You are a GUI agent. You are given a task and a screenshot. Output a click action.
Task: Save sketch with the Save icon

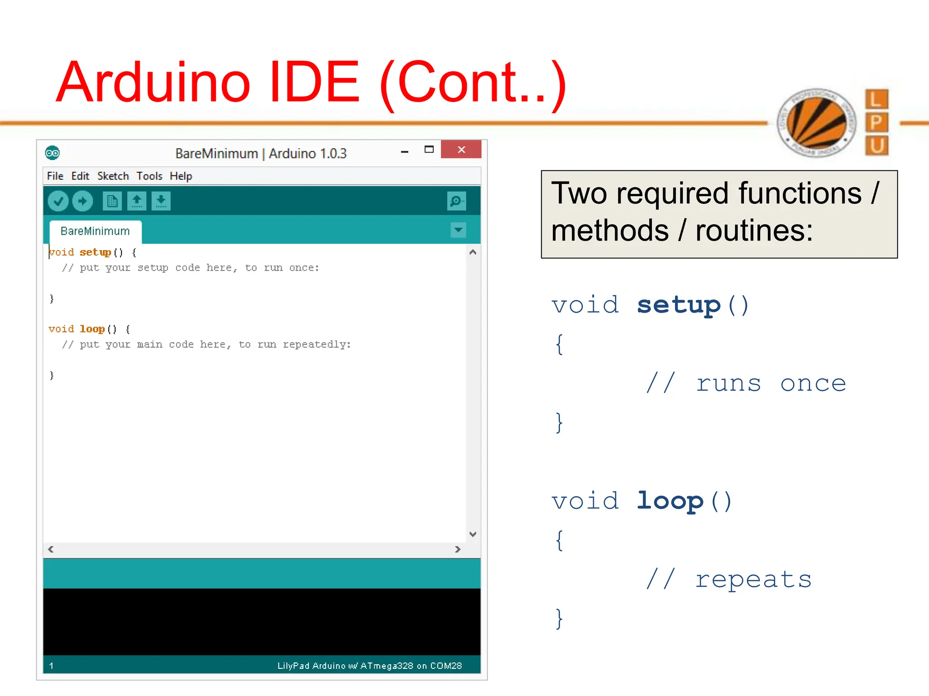(x=161, y=201)
